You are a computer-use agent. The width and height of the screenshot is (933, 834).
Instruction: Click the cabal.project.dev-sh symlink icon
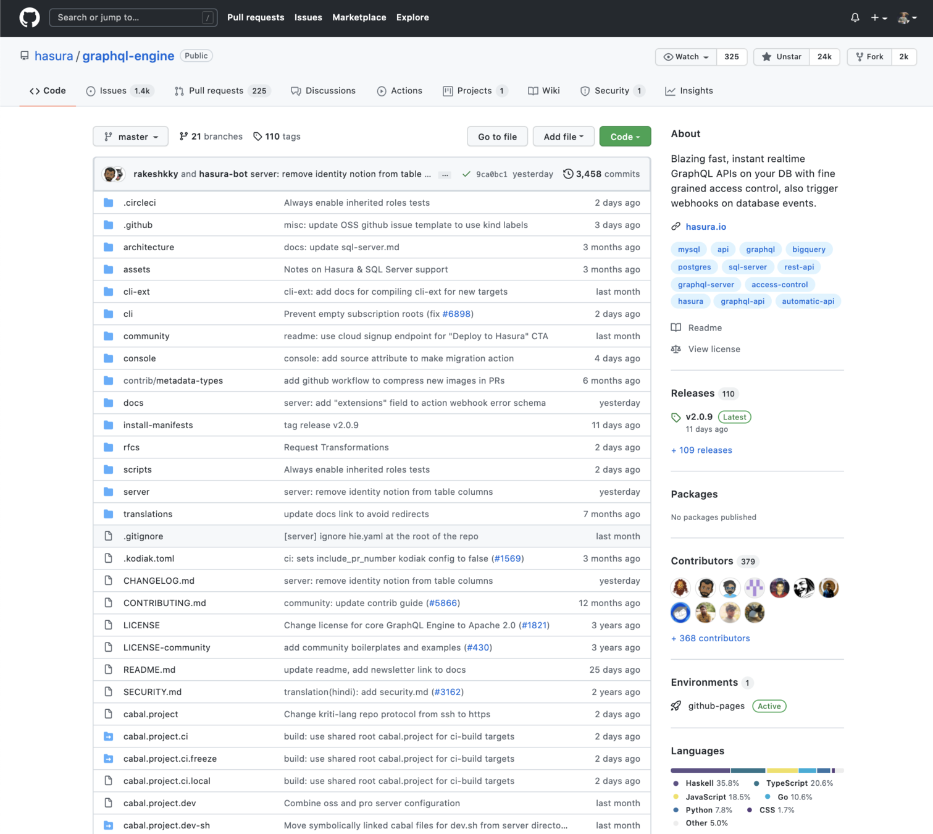click(109, 825)
